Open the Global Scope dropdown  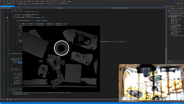pyautogui.click(x=83, y=8)
